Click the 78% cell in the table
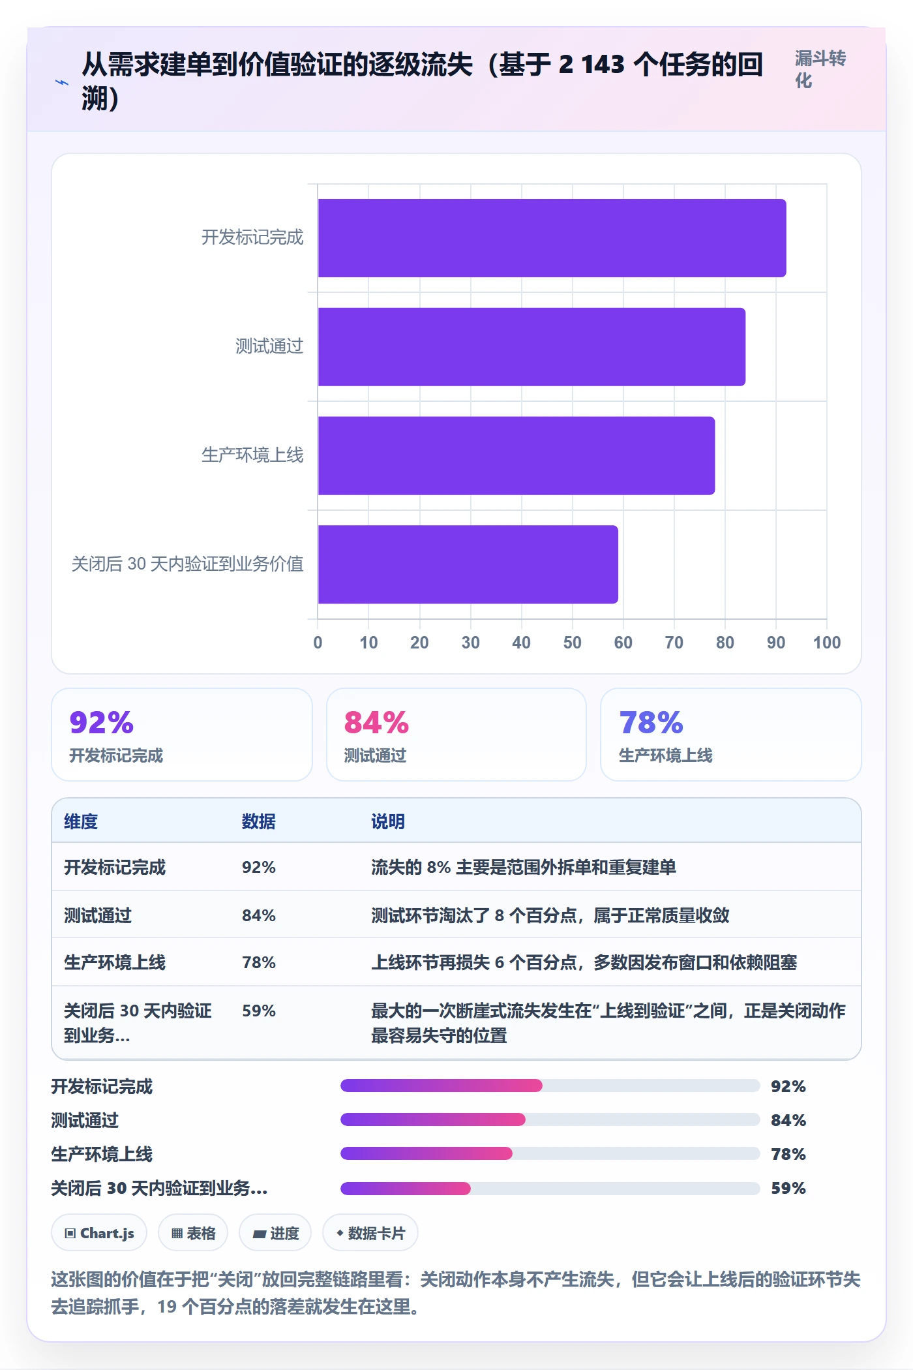 tap(259, 962)
